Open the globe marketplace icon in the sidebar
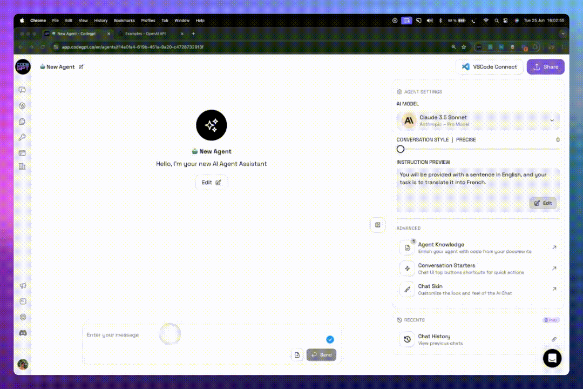 [22, 106]
